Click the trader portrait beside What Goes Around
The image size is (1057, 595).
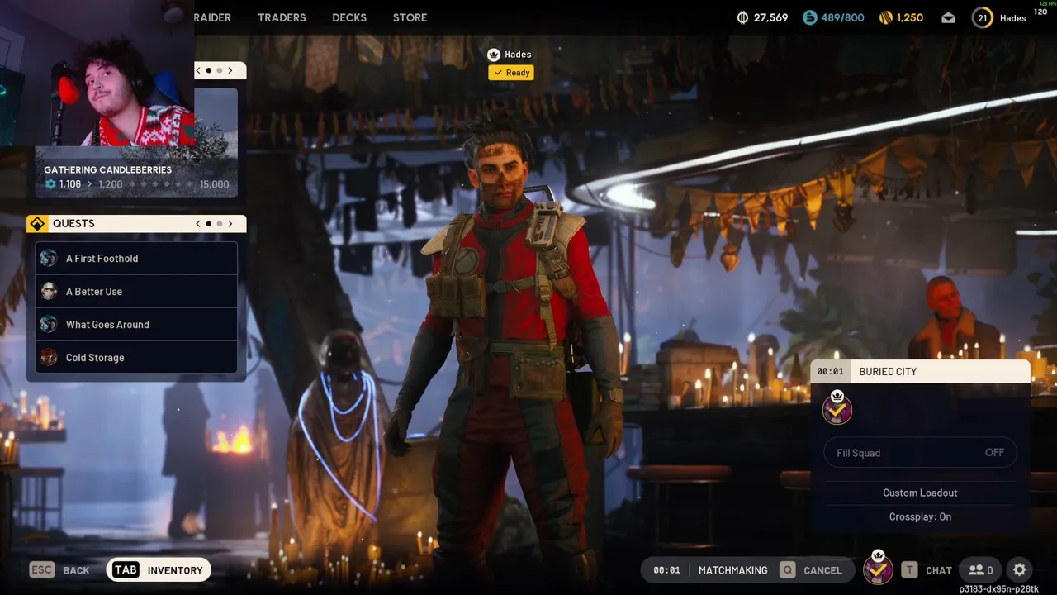(x=49, y=324)
